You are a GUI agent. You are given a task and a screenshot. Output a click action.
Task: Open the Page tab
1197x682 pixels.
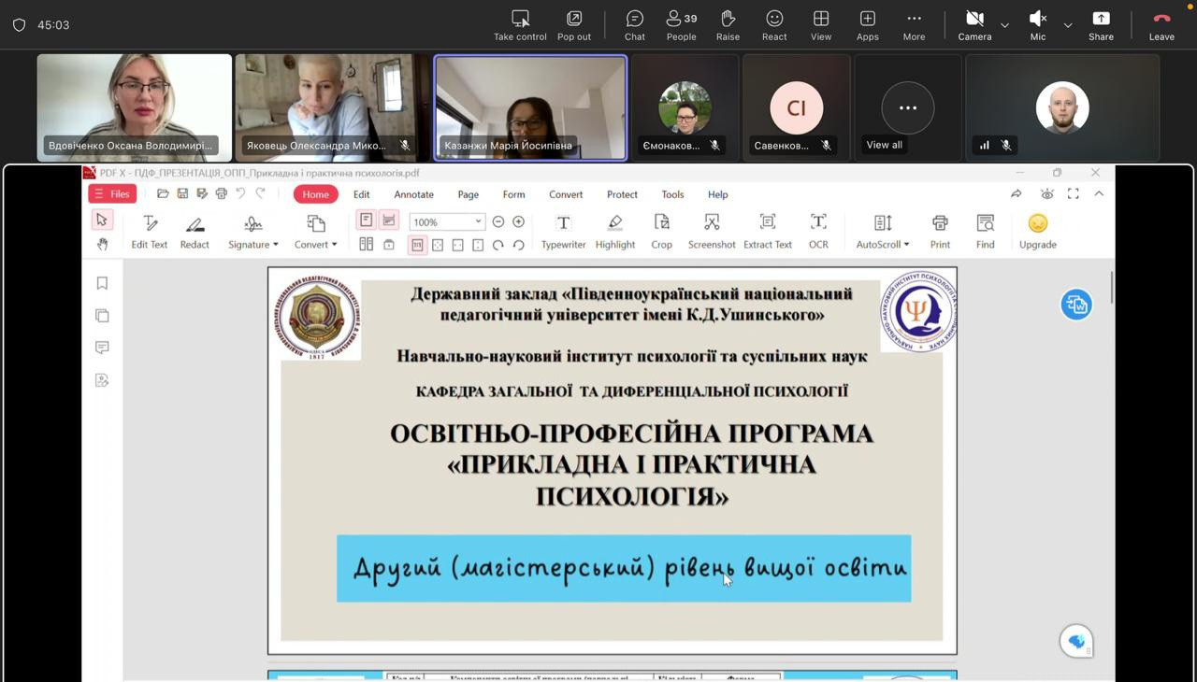tap(469, 194)
